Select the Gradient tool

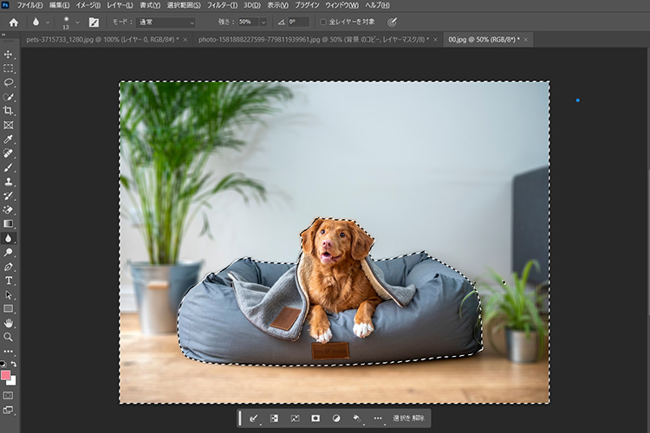[x=9, y=223]
